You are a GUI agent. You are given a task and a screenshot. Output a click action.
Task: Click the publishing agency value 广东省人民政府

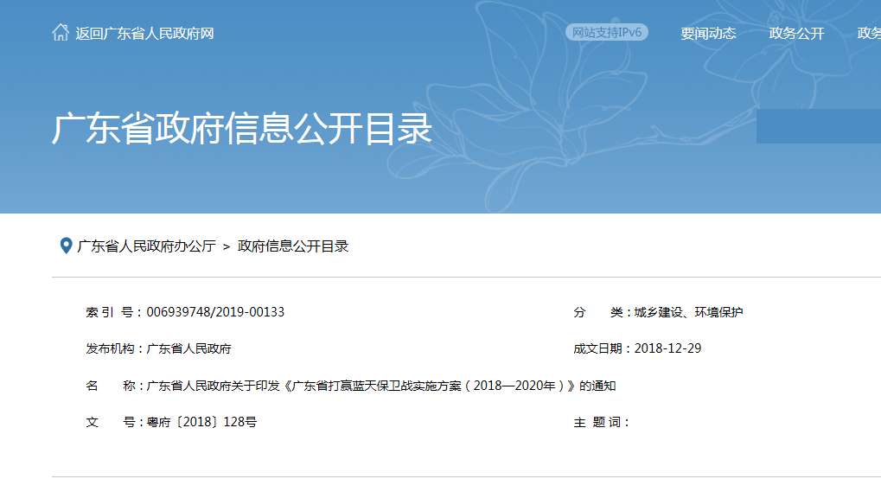point(188,349)
